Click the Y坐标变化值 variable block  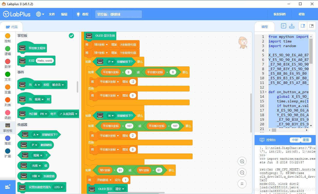pyautogui.click(x=128, y=53)
